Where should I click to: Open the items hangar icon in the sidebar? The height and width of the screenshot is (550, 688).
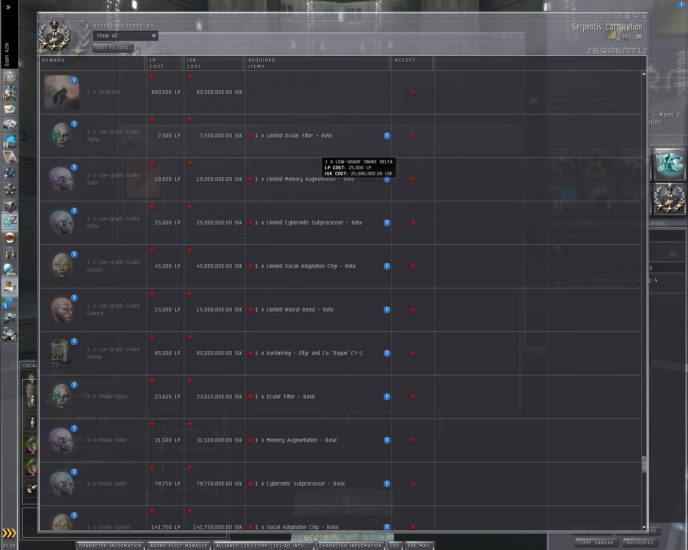click(9, 335)
